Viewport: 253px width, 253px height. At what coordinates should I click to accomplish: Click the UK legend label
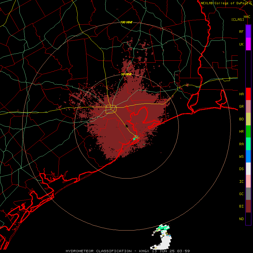click(241, 44)
